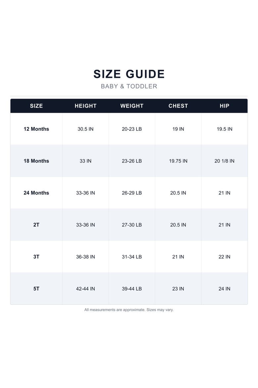Click the HIP column header
This screenshot has width=258, height=388.
click(x=224, y=106)
